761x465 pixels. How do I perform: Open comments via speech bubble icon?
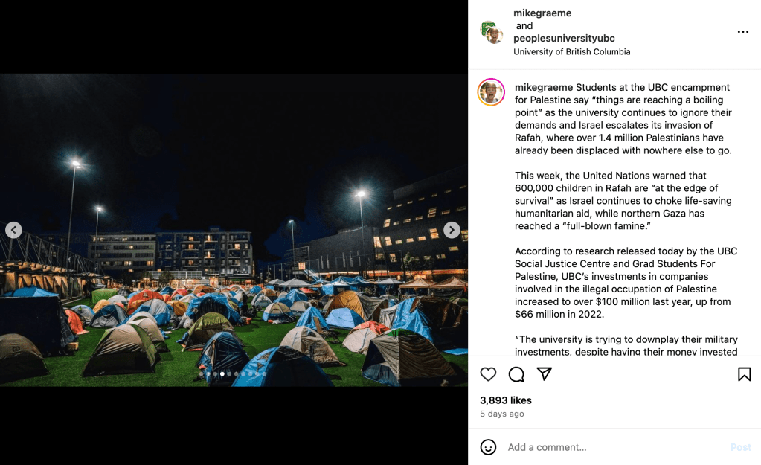[516, 374]
